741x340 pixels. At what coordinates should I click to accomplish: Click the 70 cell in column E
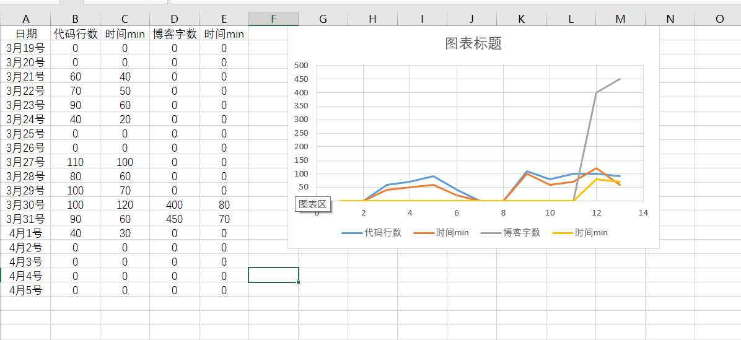click(224, 219)
